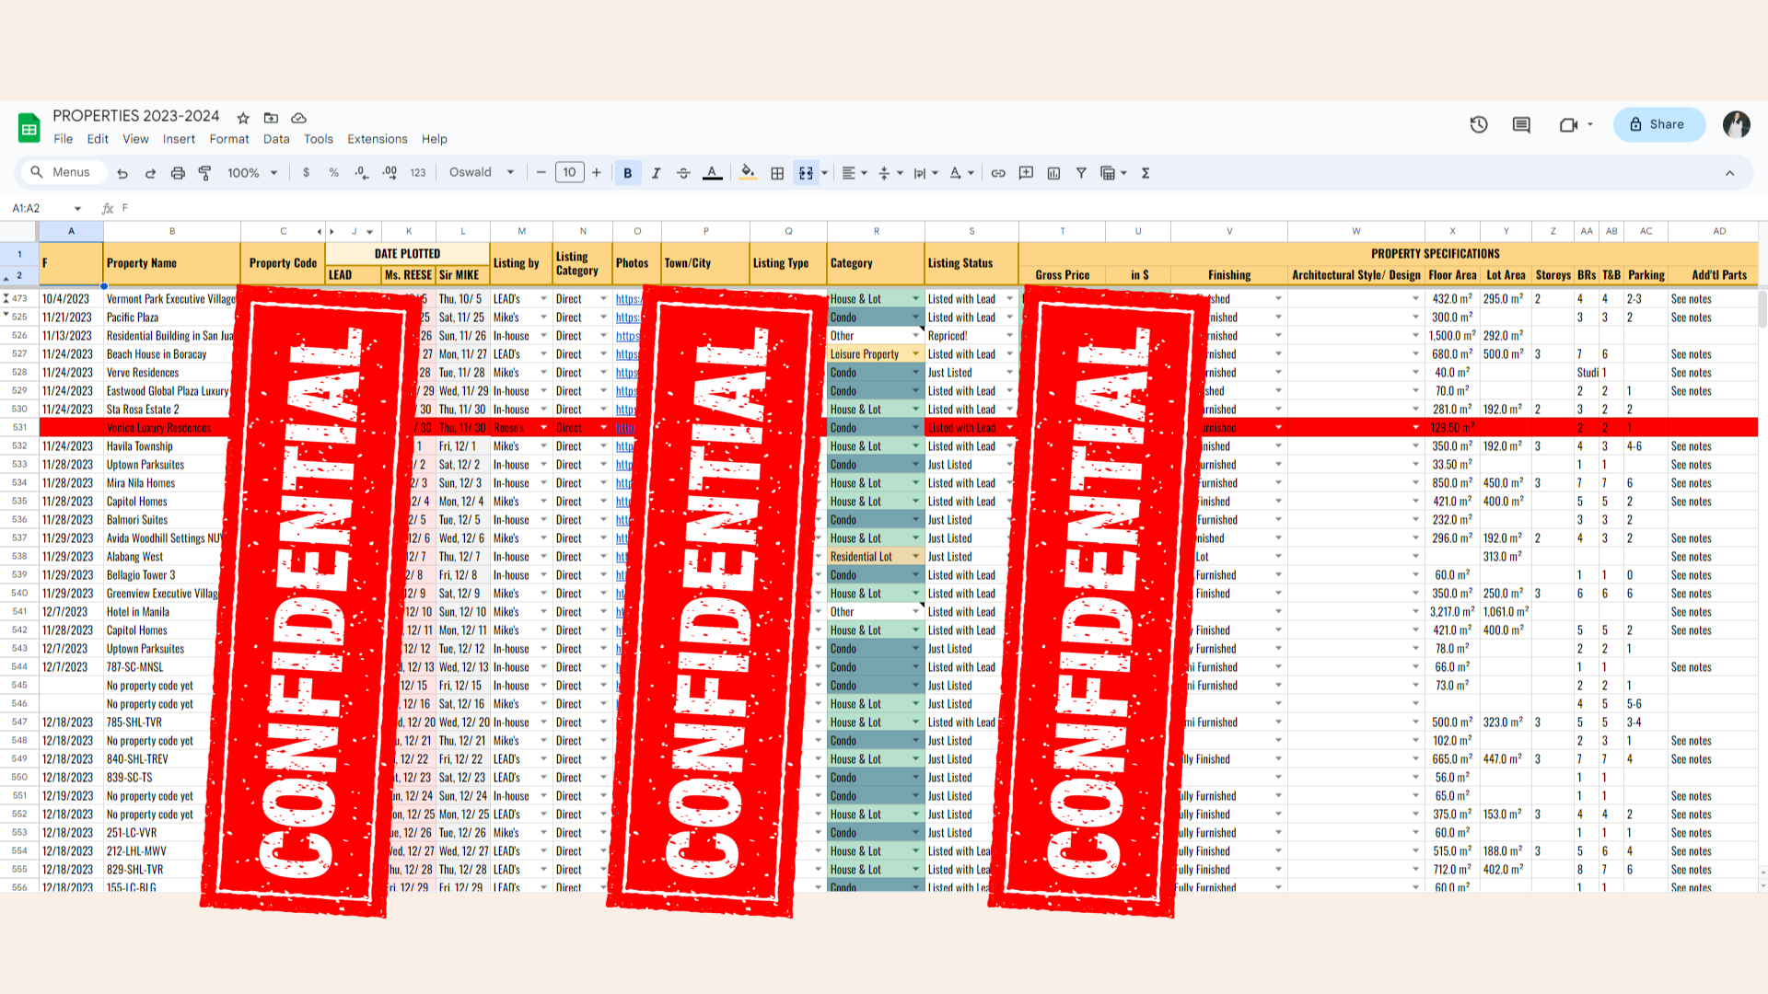Select the Paint format tool

click(204, 173)
